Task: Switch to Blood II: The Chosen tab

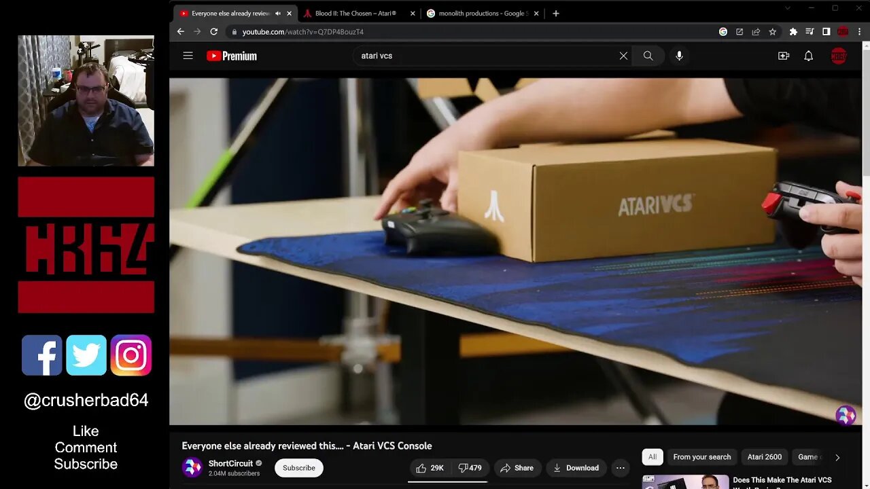Action: [x=359, y=14]
